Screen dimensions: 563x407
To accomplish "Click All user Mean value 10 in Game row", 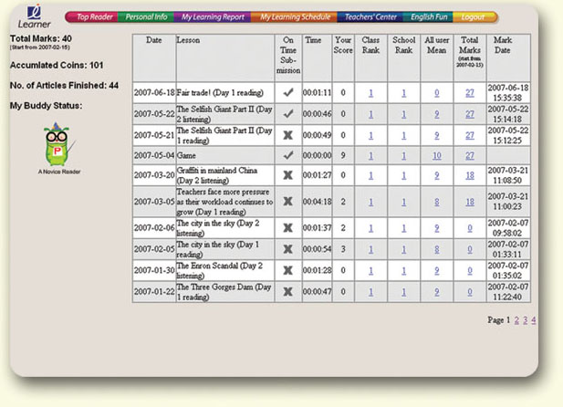I will pyautogui.click(x=437, y=155).
